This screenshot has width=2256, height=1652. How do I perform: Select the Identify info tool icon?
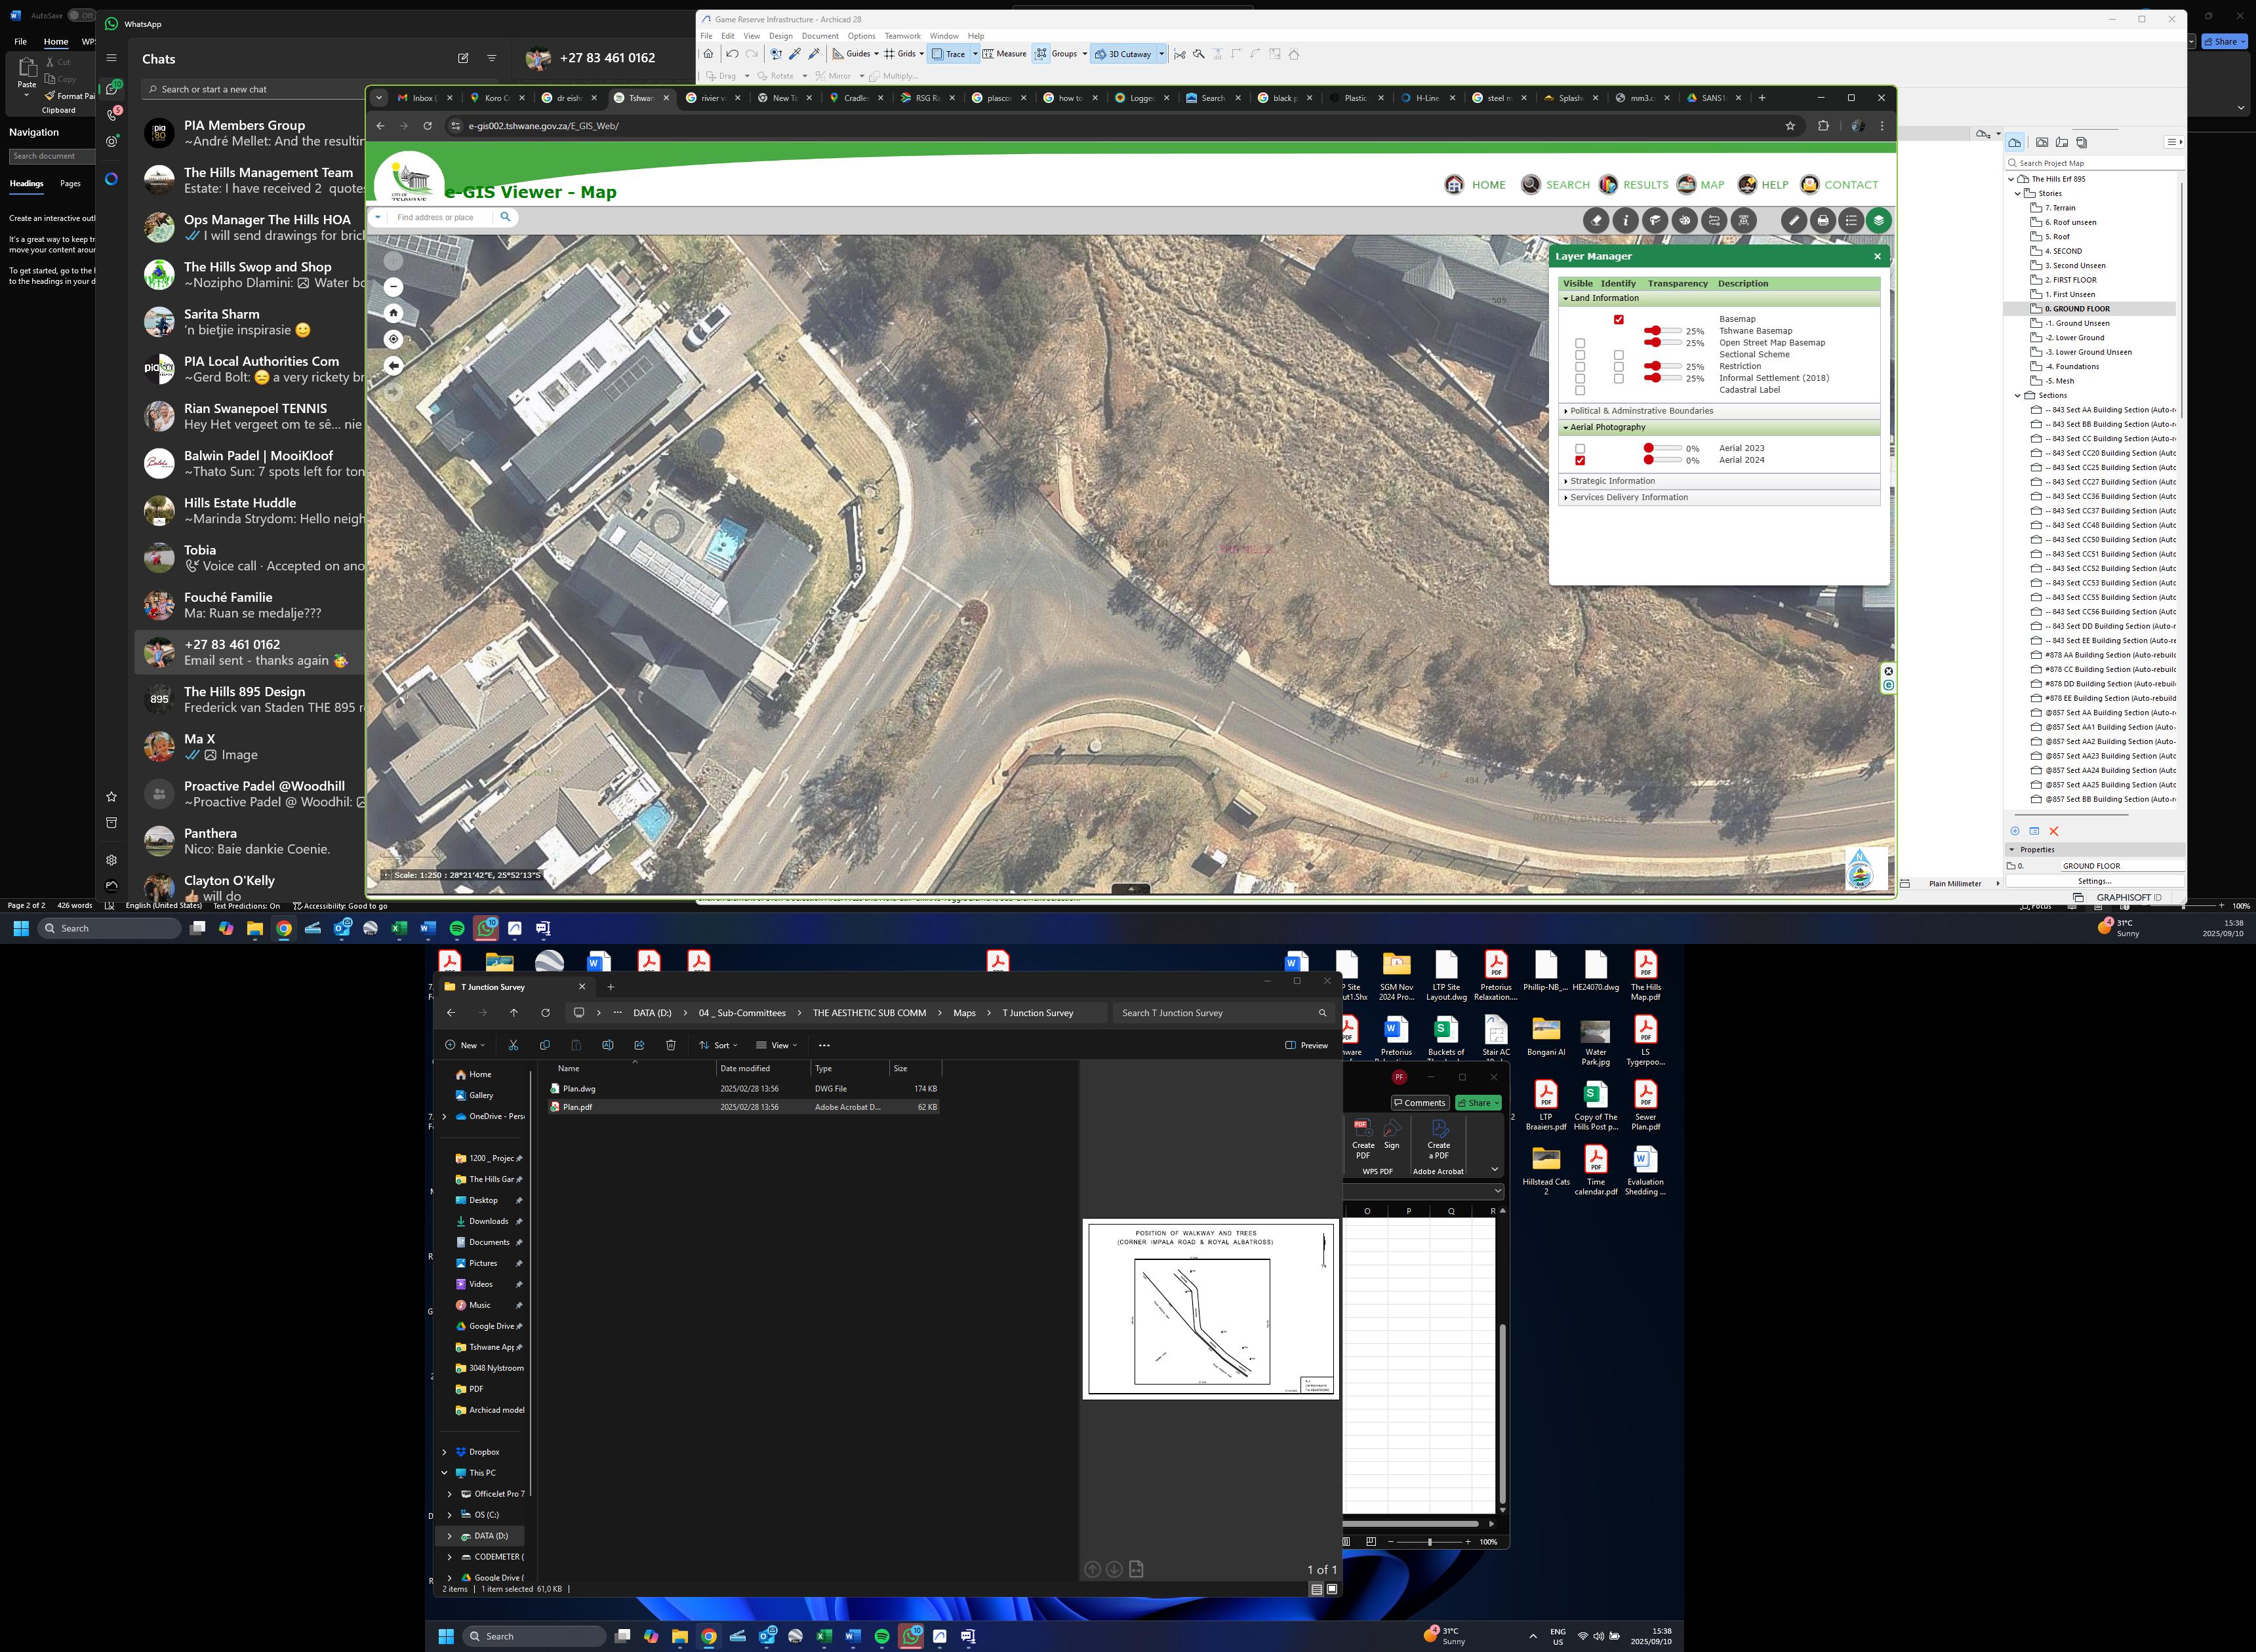tap(1626, 220)
